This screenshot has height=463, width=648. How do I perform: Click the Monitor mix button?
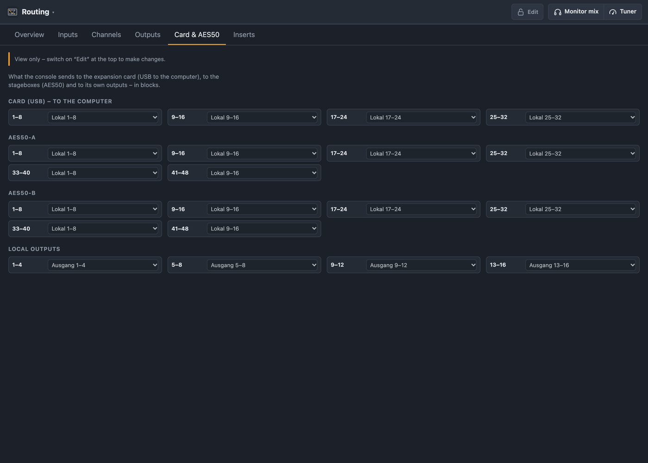tap(576, 12)
